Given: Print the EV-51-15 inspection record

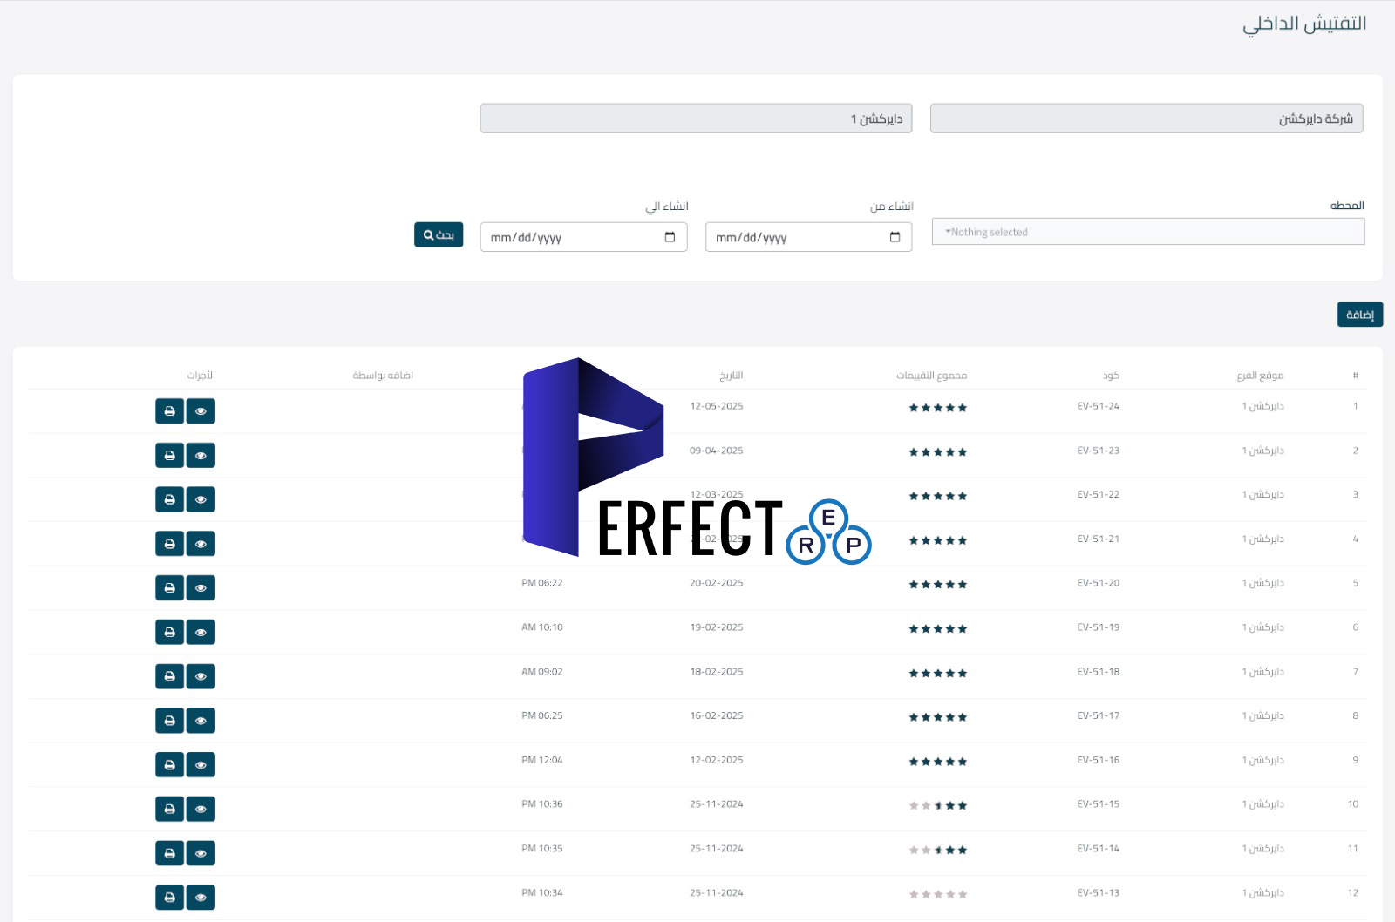Looking at the screenshot, I should 169,809.
